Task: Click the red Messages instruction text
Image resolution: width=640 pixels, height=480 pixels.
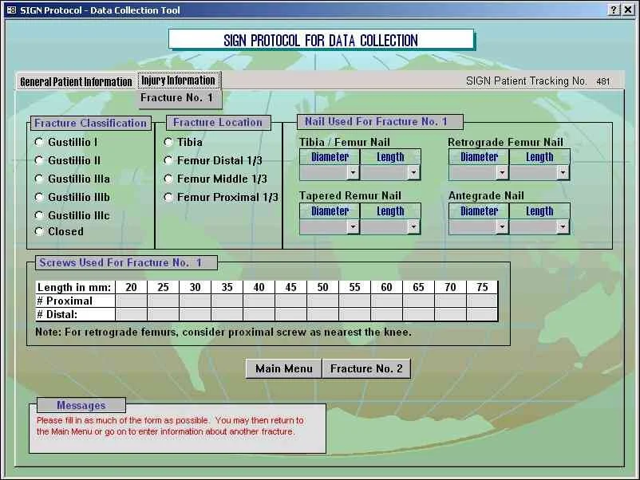Action: point(170,426)
